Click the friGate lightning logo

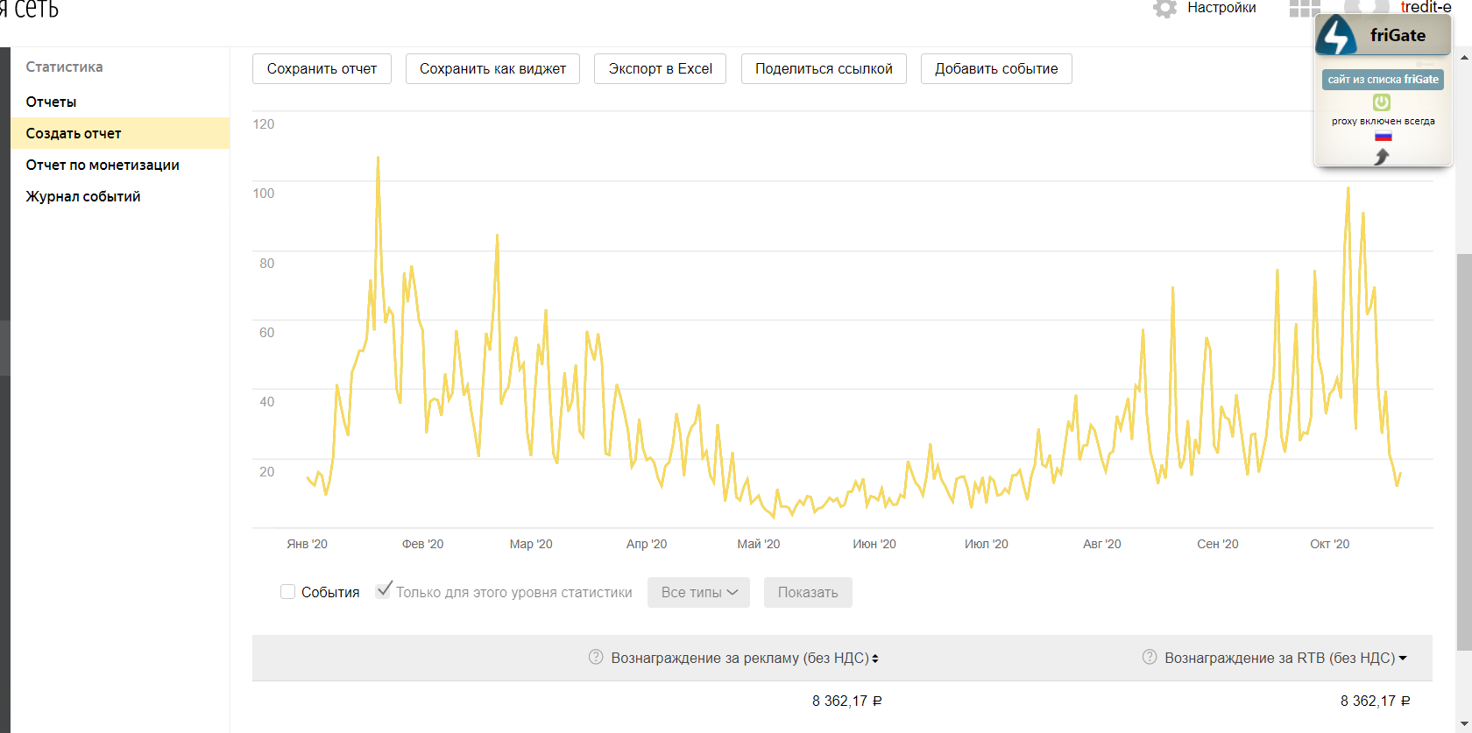coord(1337,35)
